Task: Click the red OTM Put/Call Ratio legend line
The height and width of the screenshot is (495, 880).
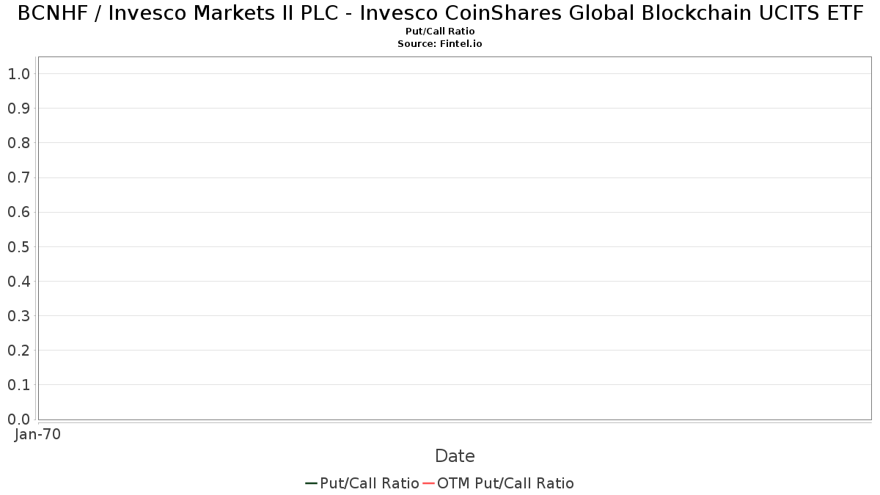Action: tap(428, 483)
